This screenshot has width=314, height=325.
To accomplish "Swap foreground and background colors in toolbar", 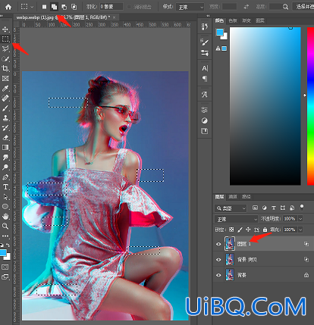I will click(8, 245).
